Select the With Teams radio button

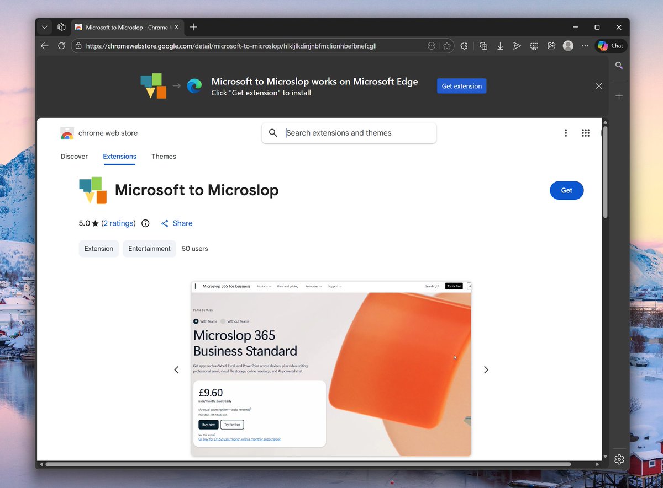click(x=196, y=321)
